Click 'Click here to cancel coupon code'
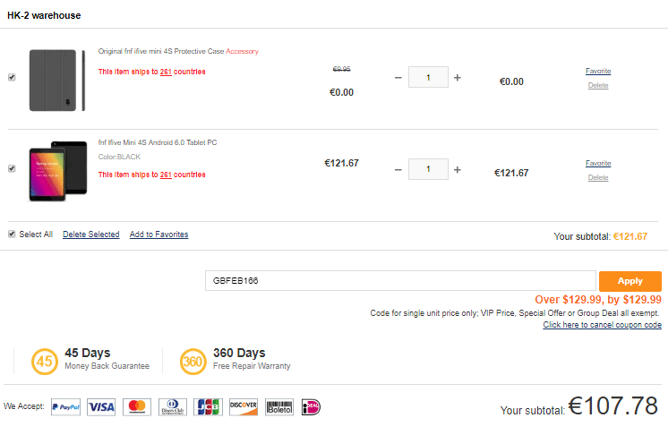Screen dimensions: 668x435 [602, 325]
